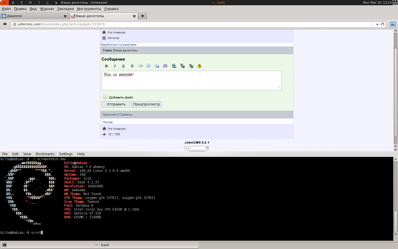The height and width of the screenshot is (249, 398).
Task: Click the strikethrough formatting icon
Action: click(x=132, y=66)
